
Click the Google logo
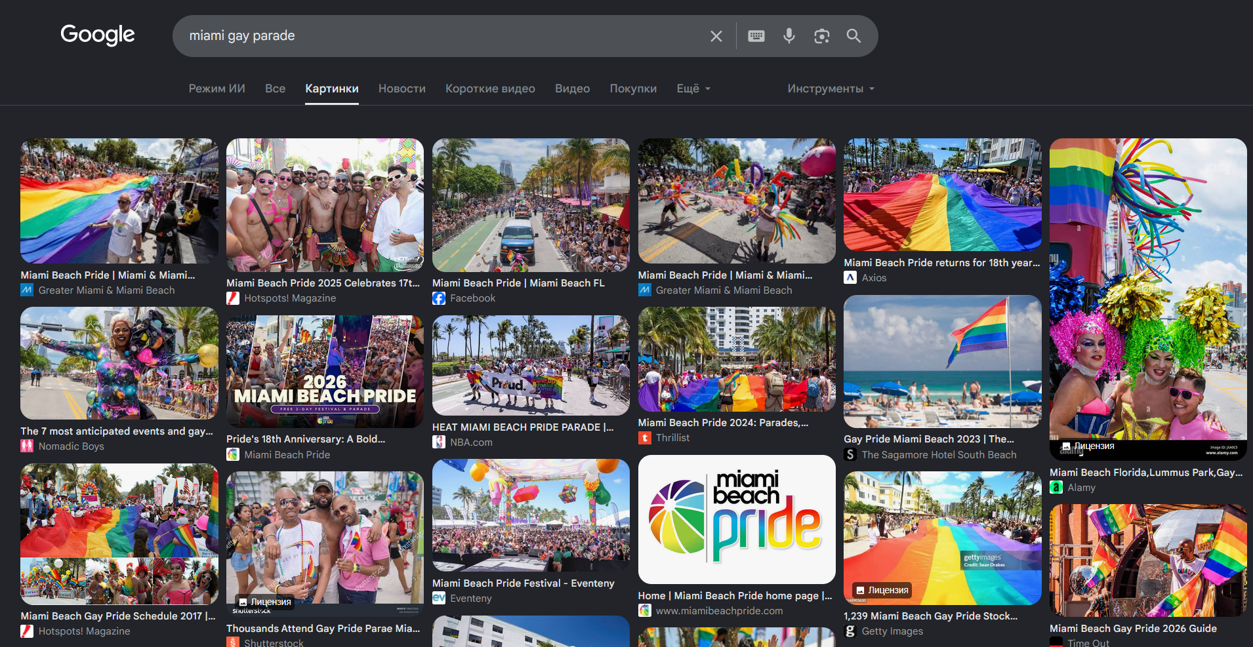[98, 35]
